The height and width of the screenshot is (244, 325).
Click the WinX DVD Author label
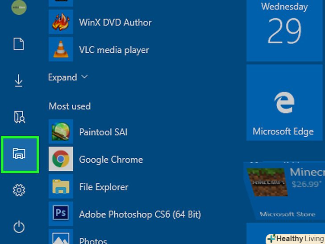tap(115, 22)
